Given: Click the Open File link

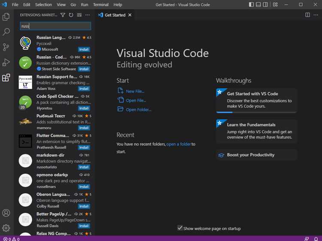Looking at the screenshot, I should coord(132,100).
